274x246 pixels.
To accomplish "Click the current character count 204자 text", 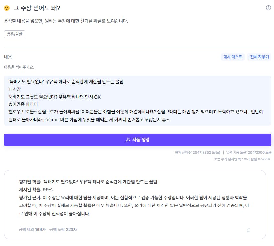I will (x=197, y=152).
